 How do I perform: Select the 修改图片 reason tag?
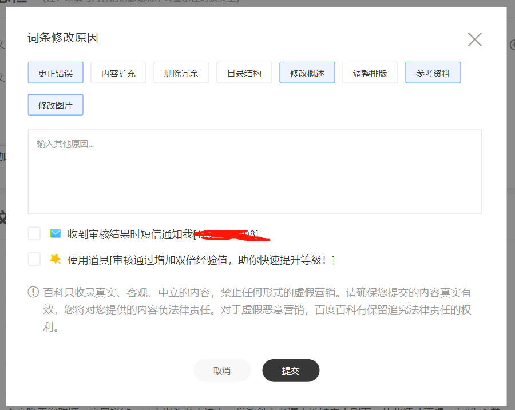(x=55, y=105)
